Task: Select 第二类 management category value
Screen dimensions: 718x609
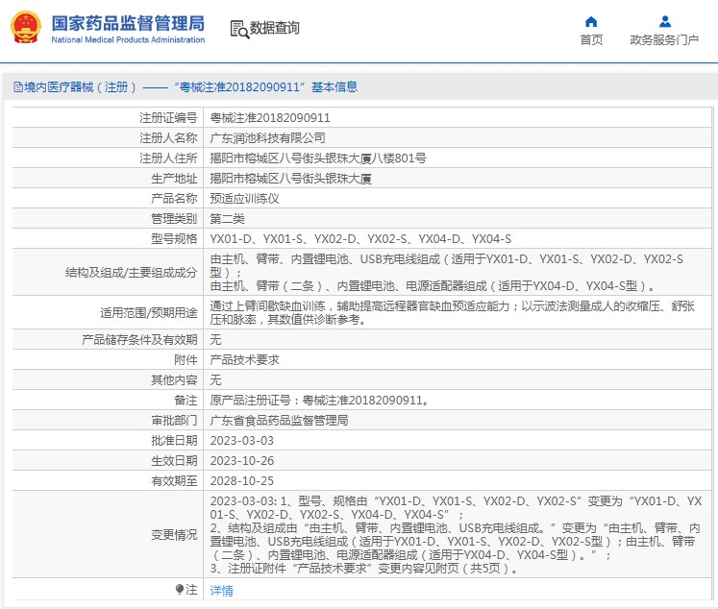Action: [x=227, y=219]
